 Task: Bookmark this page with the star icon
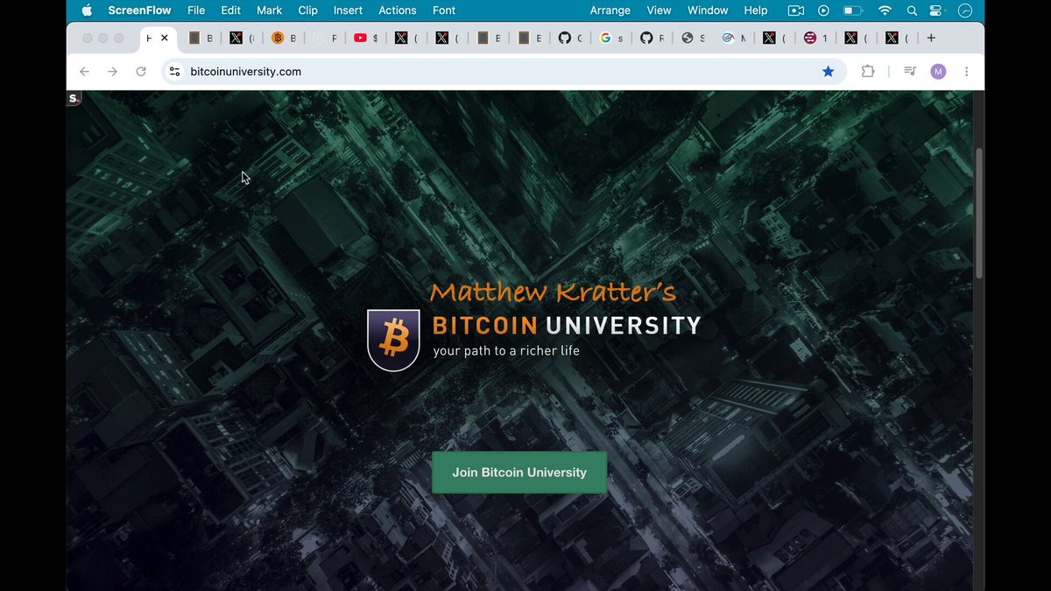[828, 72]
